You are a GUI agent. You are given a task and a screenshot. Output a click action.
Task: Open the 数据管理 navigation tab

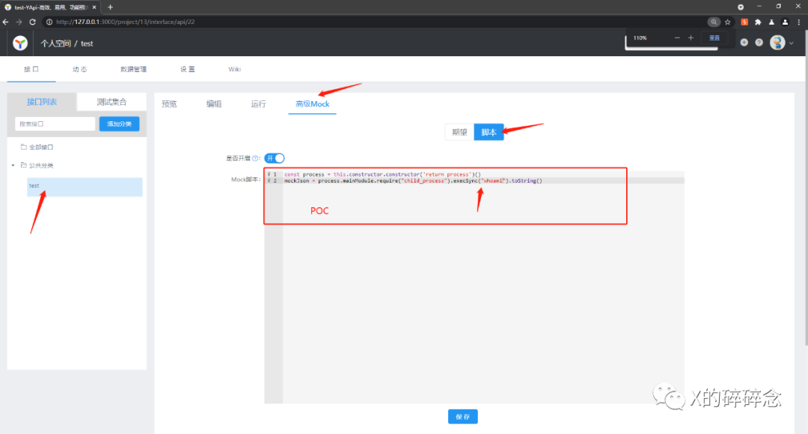coord(133,70)
